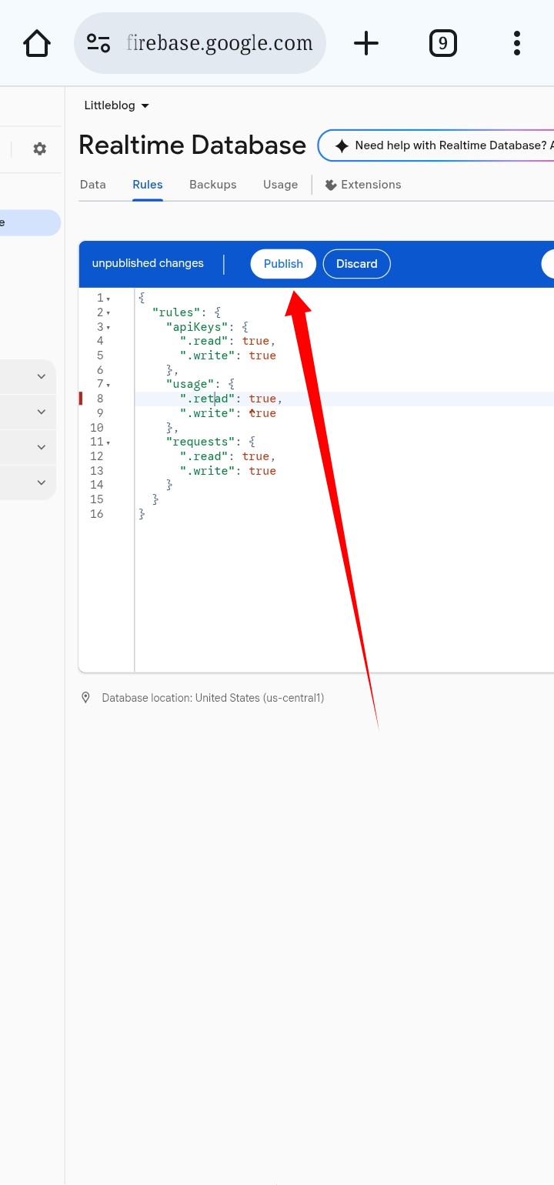The image size is (554, 1185).
Task: Select the Rules tab
Action: click(148, 185)
